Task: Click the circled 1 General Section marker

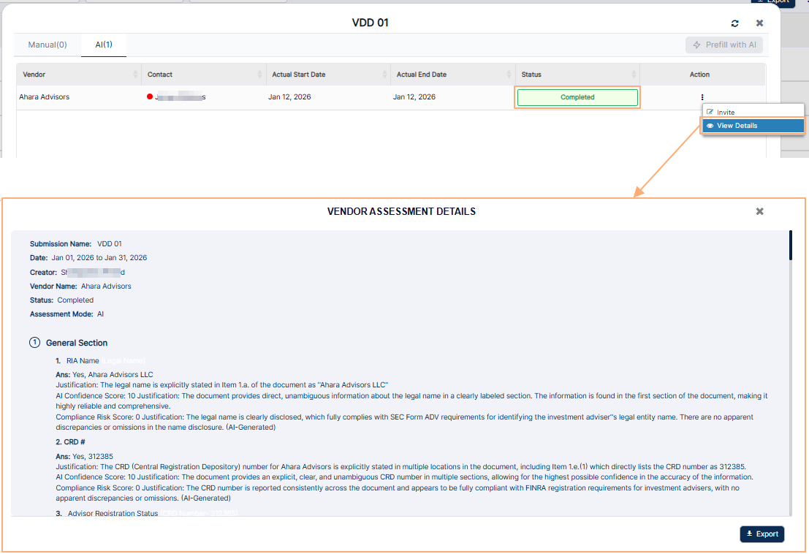Action: pos(34,343)
